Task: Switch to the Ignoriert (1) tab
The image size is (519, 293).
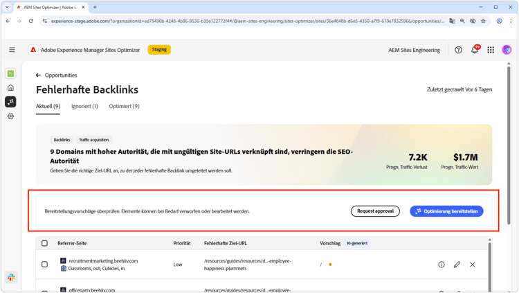Action: tap(84, 106)
